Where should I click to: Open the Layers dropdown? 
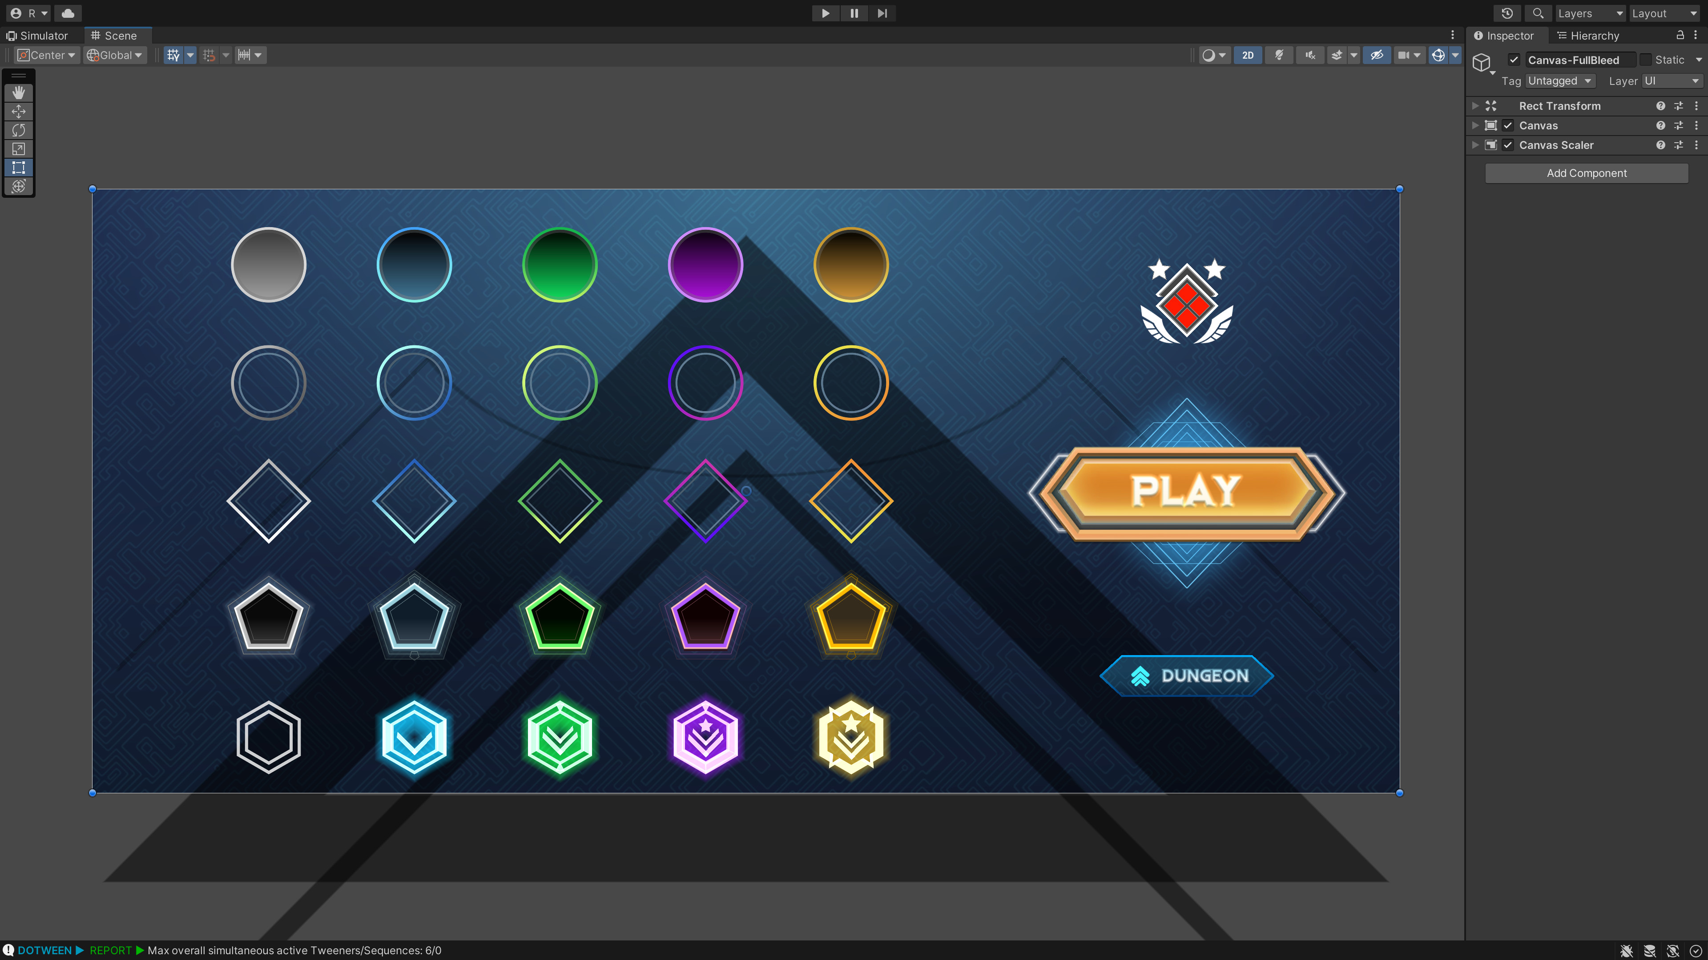point(1589,13)
